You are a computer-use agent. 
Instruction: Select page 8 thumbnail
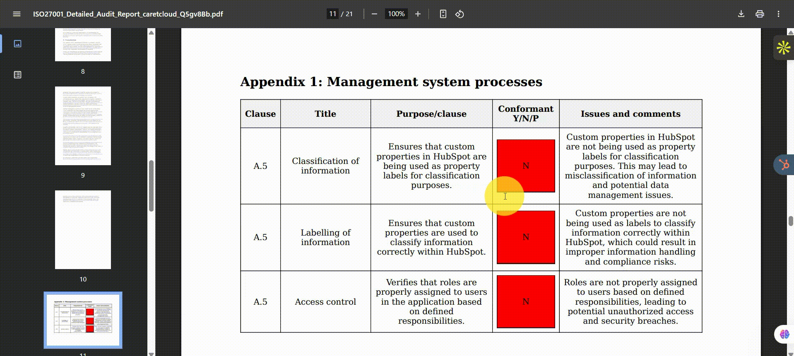tap(83, 45)
